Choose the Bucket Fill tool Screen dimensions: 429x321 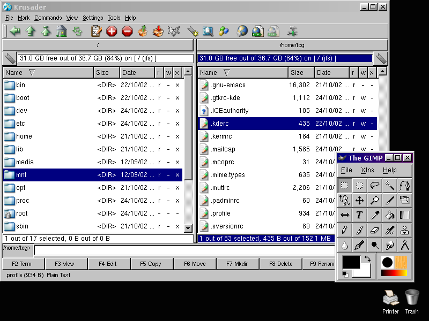tap(390, 215)
